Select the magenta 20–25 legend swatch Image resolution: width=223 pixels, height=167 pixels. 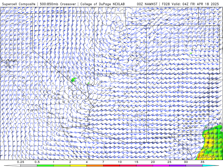[161, 166]
